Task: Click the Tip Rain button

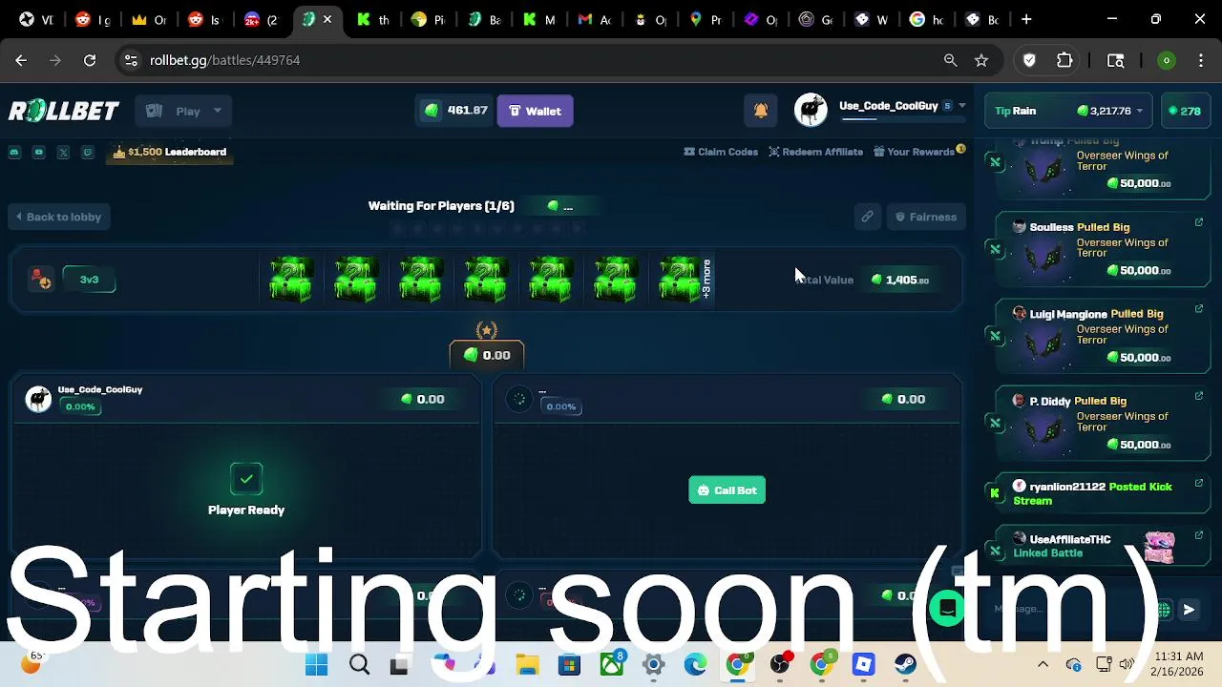Action: tap(1015, 111)
